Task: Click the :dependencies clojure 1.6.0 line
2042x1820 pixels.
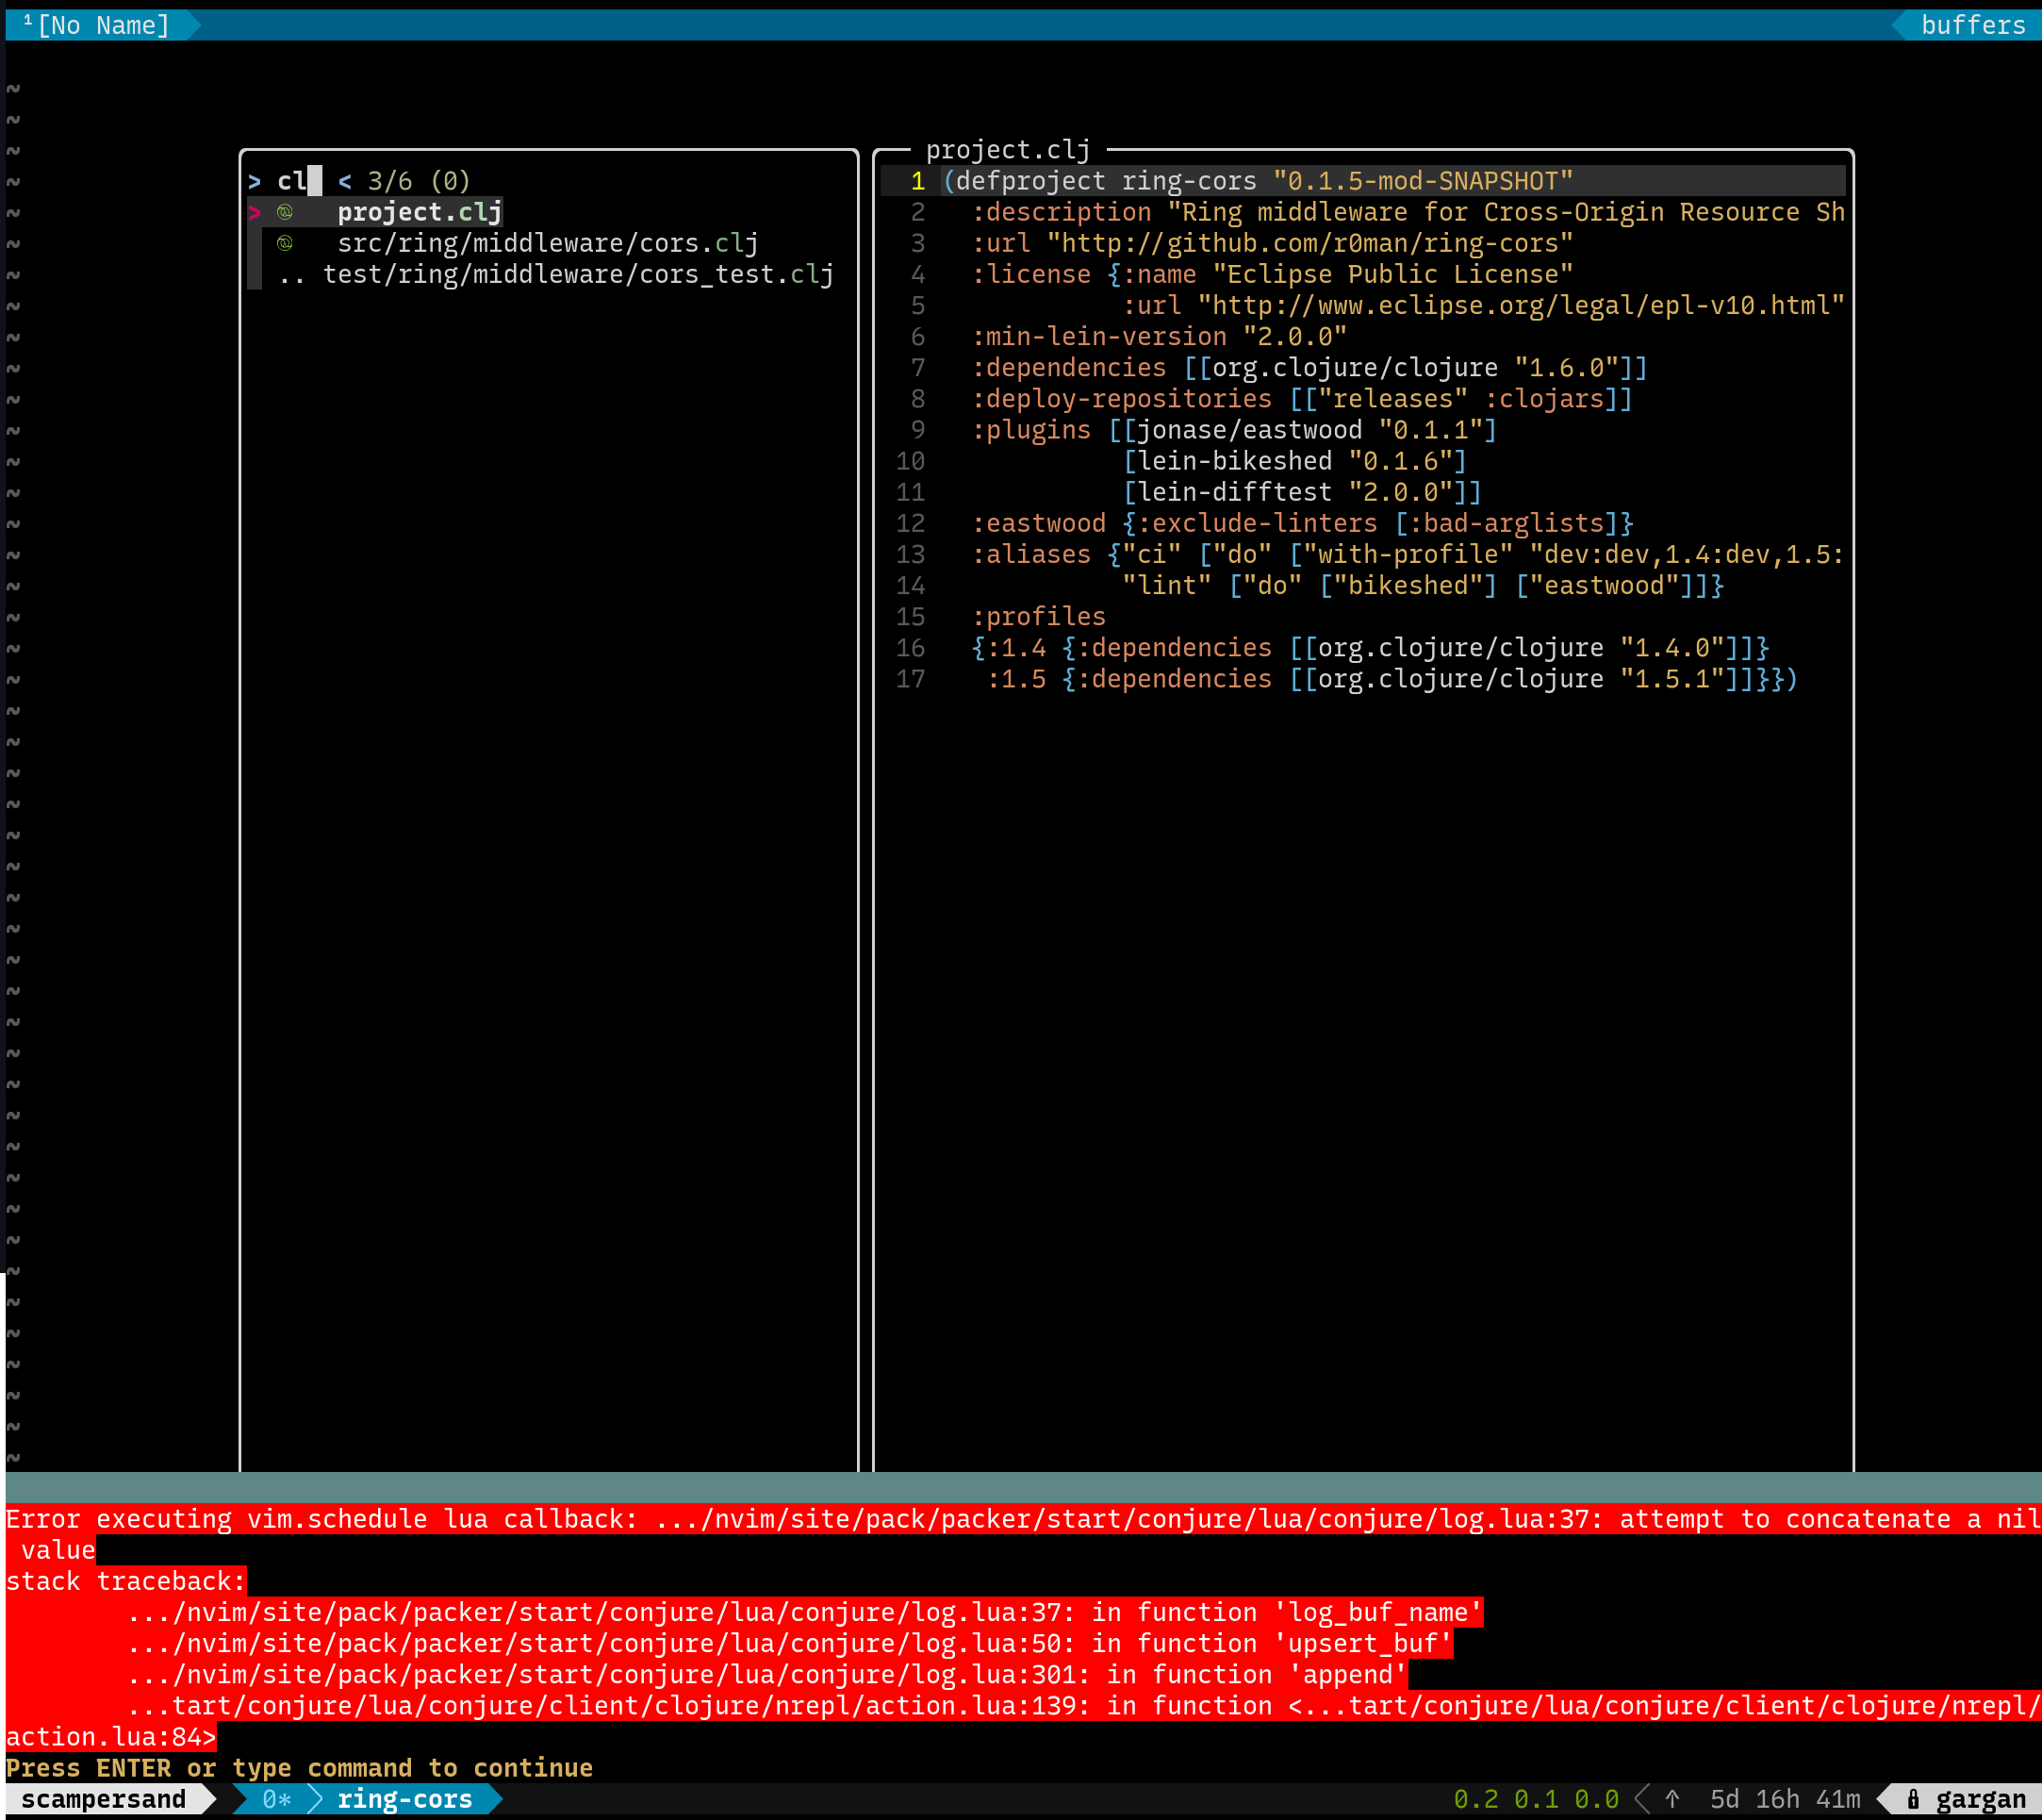Action: (x=1309, y=368)
